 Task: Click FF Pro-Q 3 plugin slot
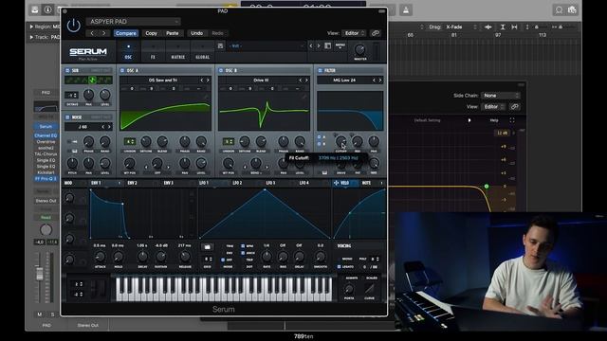[x=46, y=179]
